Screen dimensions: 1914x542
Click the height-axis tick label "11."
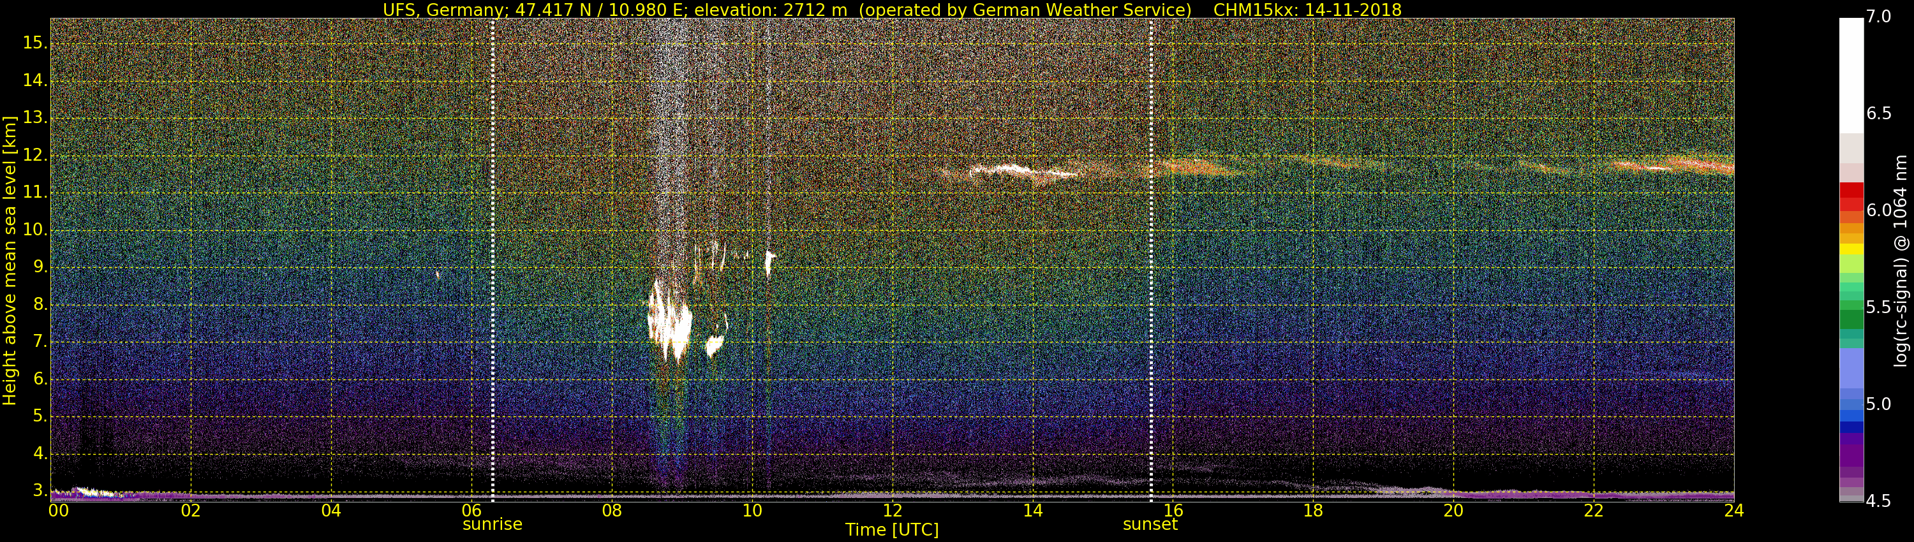[x=35, y=193]
